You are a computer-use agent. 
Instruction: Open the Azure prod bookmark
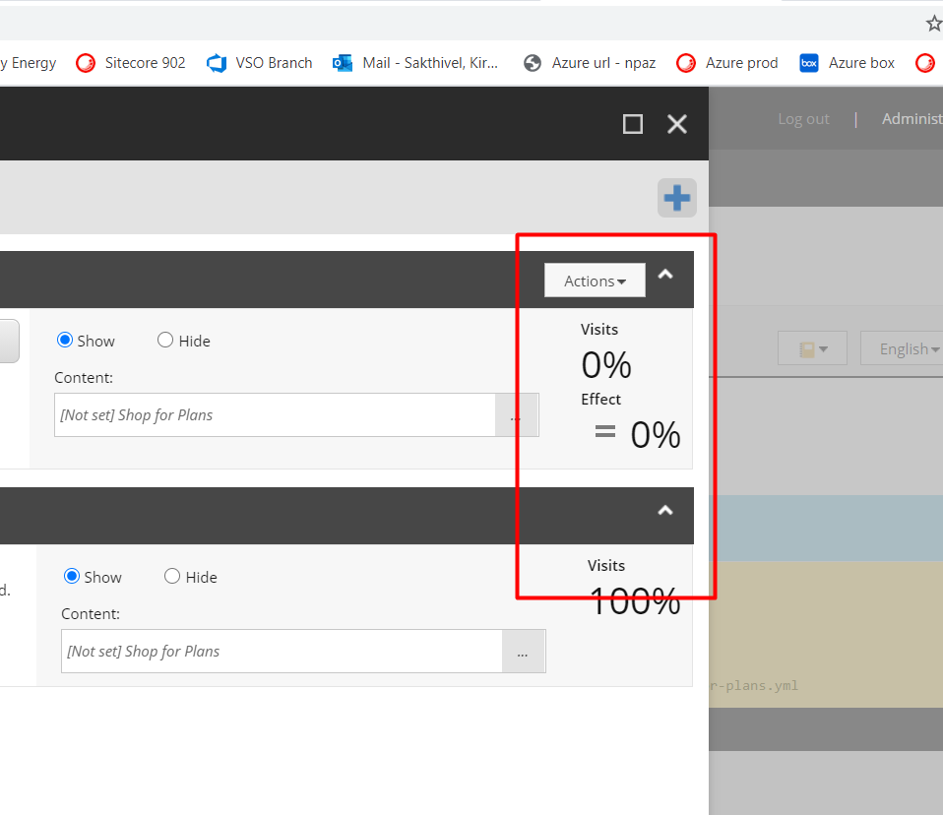pyautogui.click(x=727, y=63)
